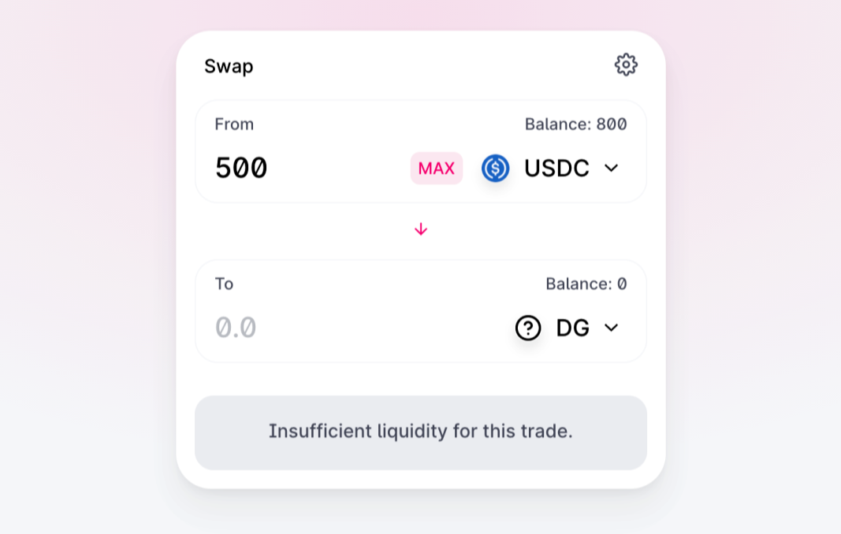Click the pink swap direction arrow
The width and height of the screenshot is (841, 534).
click(x=421, y=229)
